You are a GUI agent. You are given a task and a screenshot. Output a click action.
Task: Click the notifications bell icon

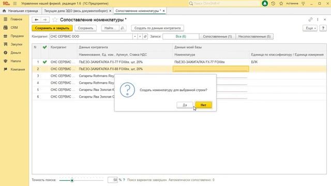pyautogui.click(x=265, y=4)
